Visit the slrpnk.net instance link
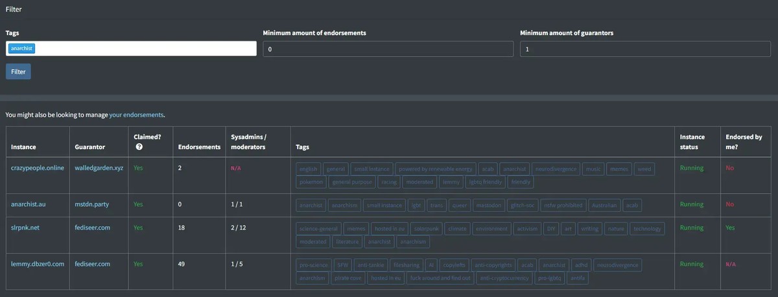This screenshot has width=778, height=297. tap(25, 228)
